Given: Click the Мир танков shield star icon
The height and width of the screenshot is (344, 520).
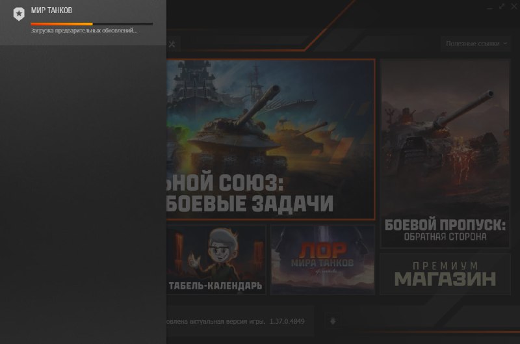Looking at the screenshot, I should point(19,14).
